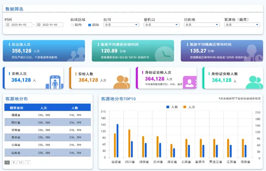The width and height of the screenshot is (266, 171).
Task: Click the 356,128 total departures value
Action: 22,51
